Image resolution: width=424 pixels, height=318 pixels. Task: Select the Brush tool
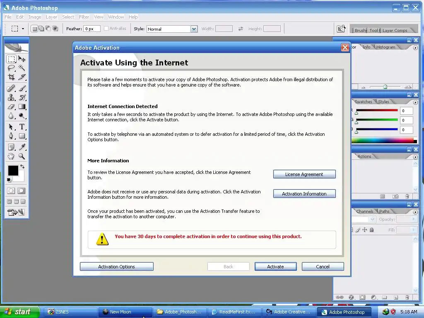click(22, 88)
